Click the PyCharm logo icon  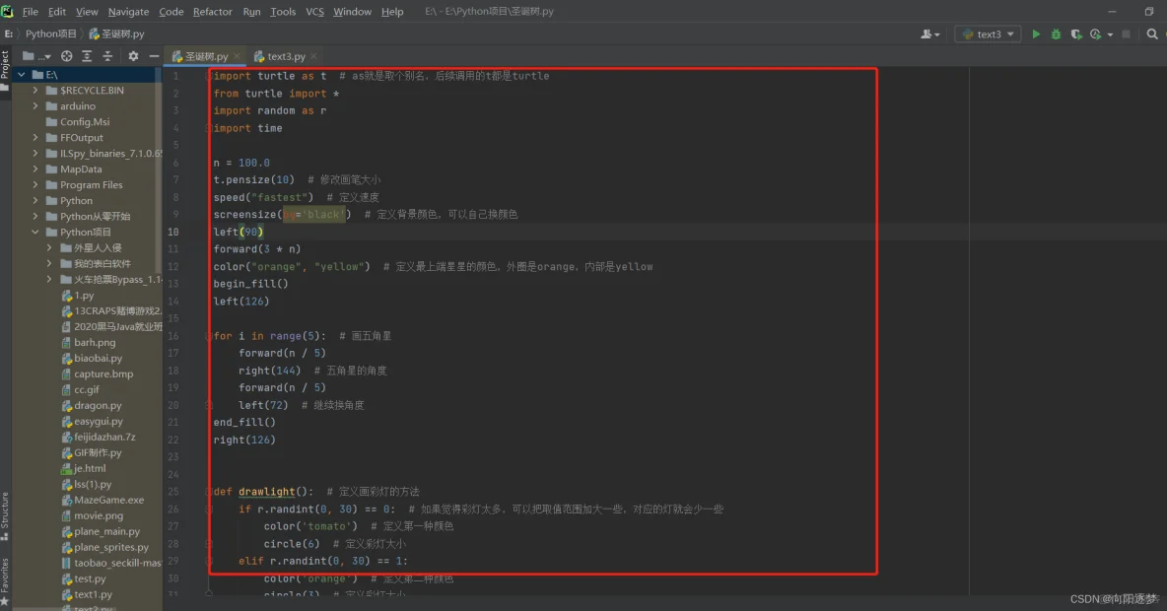pyautogui.click(x=8, y=11)
